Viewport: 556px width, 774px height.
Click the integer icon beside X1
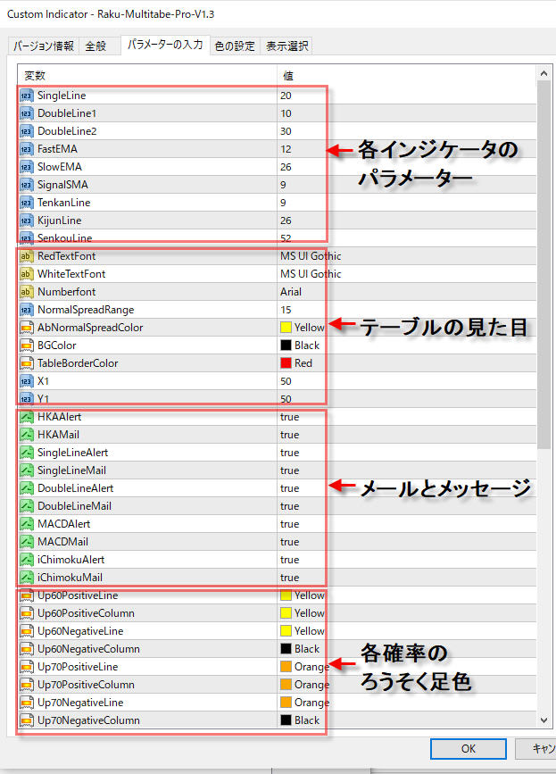click(x=26, y=381)
